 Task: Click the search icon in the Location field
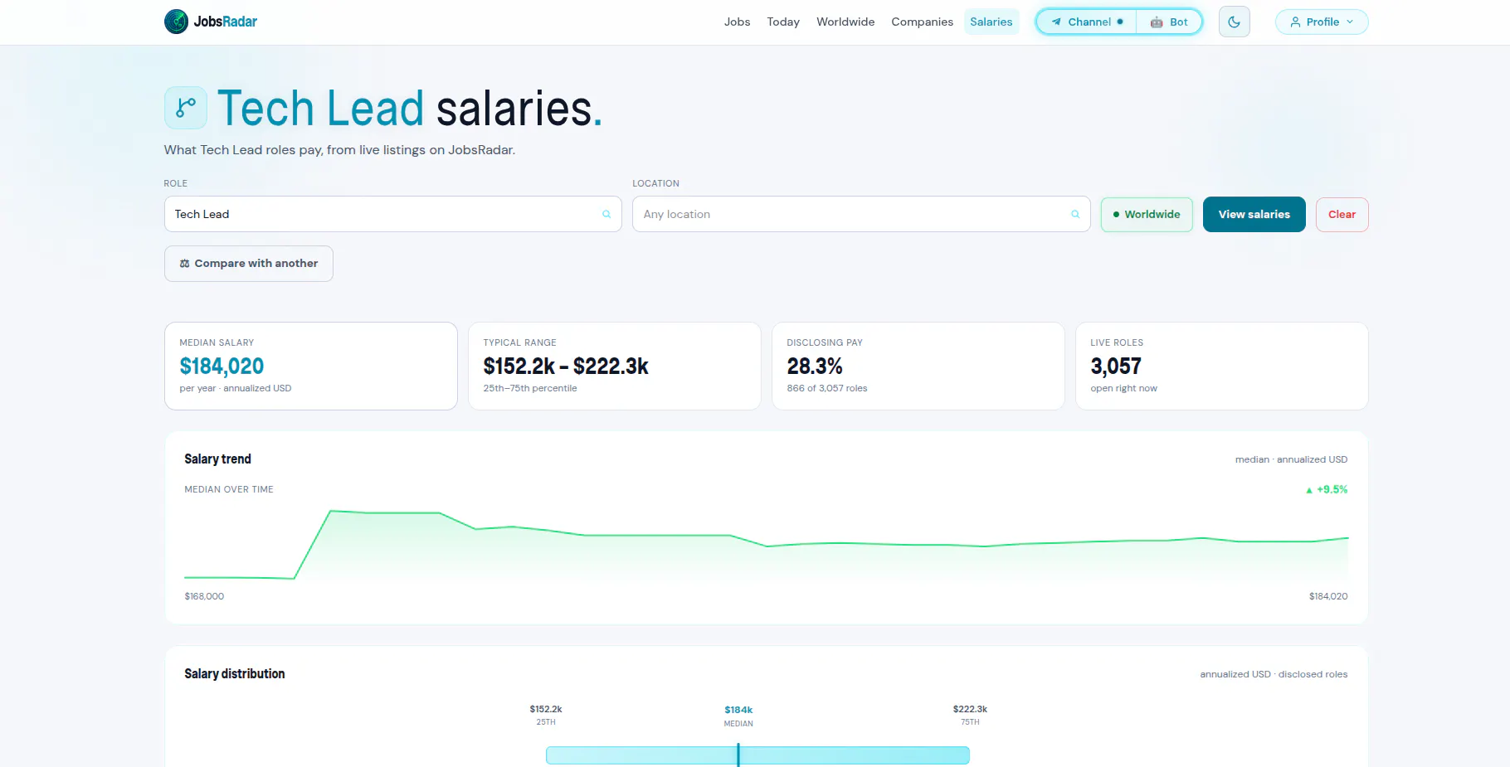click(x=1075, y=214)
